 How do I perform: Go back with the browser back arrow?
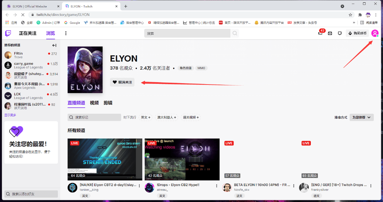coord(7,15)
